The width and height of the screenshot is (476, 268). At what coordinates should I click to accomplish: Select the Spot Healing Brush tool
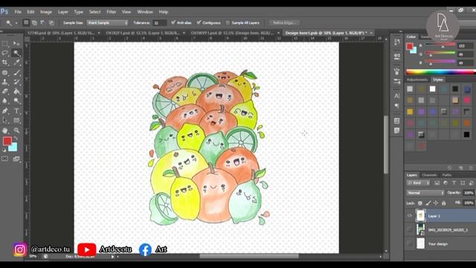[5, 73]
